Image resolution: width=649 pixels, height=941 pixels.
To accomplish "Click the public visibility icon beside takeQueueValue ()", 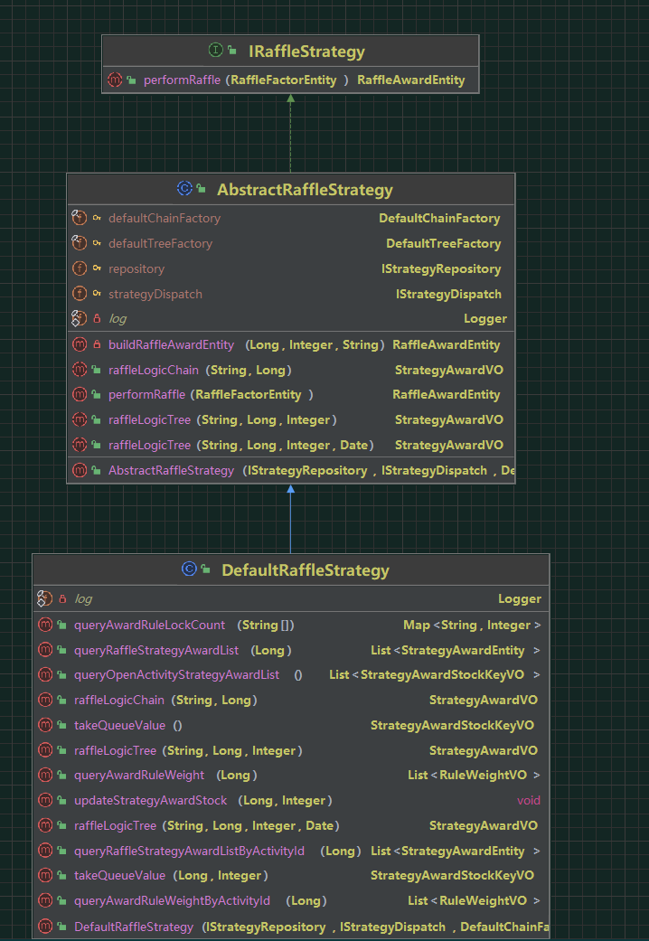I will [61, 725].
